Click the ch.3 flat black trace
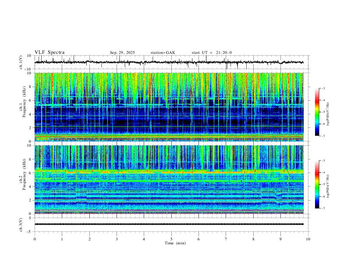Image resolution: width=347 pixels, height=268 pixels. pyautogui.click(x=169, y=224)
